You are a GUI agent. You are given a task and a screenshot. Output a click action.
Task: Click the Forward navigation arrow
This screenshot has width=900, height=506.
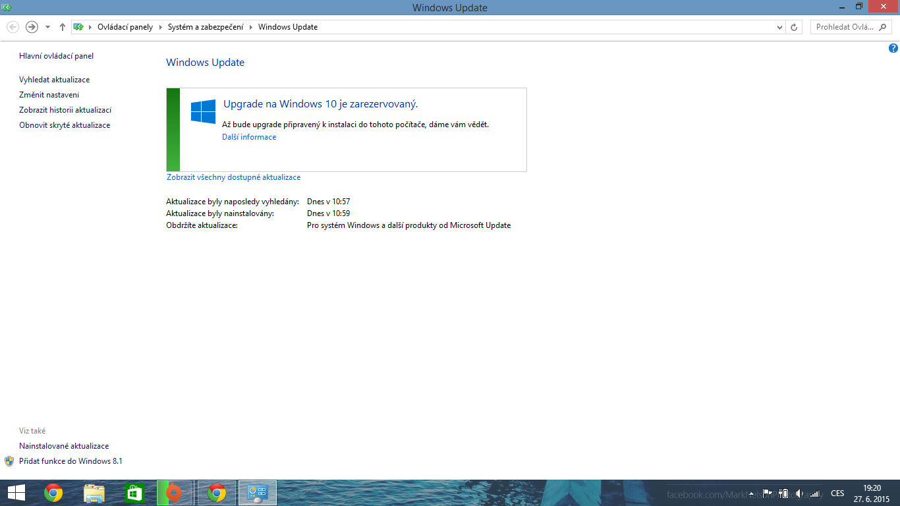32,27
